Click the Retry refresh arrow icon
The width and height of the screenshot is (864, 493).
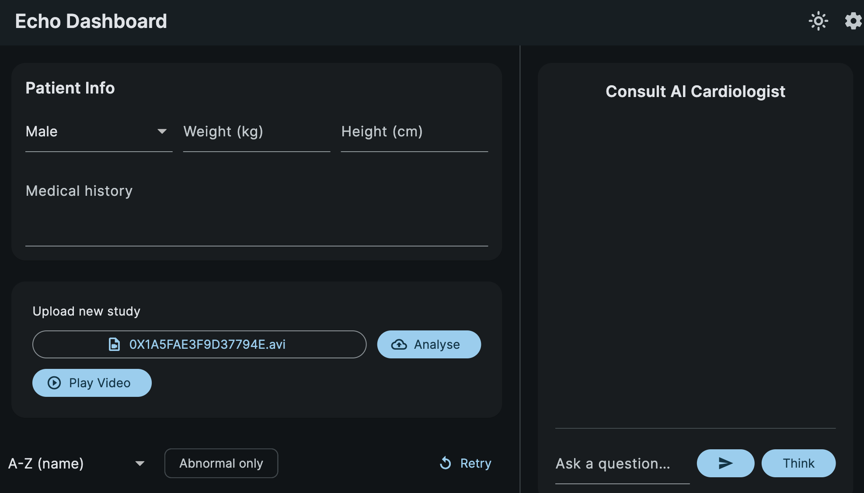point(446,463)
